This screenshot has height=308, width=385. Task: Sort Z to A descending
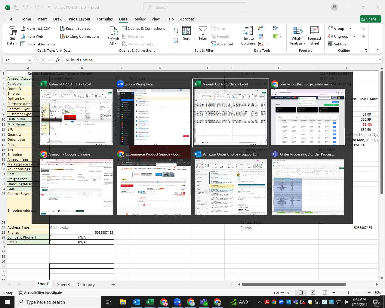pyautogui.click(x=176, y=40)
